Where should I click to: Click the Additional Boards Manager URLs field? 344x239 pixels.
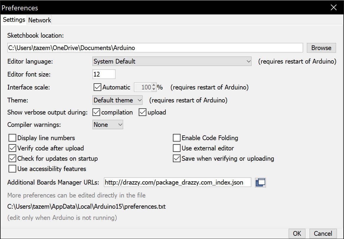[178, 182]
